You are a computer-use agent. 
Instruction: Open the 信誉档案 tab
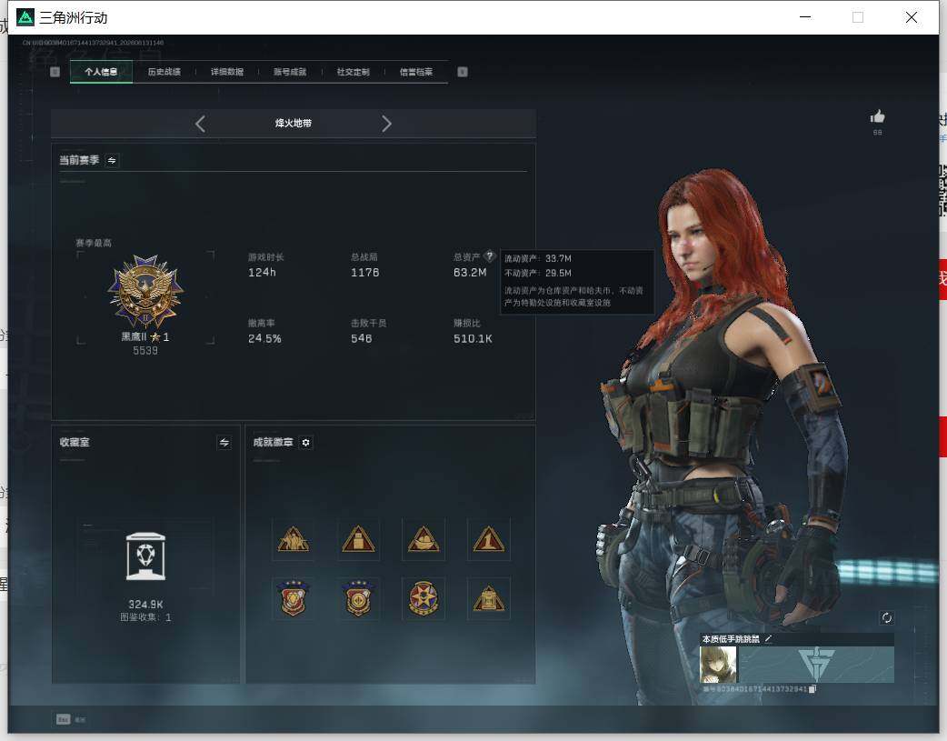coord(416,72)
